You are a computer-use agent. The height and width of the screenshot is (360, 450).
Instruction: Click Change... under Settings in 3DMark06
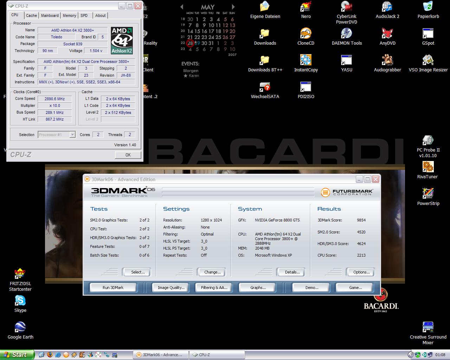[212, 272]
